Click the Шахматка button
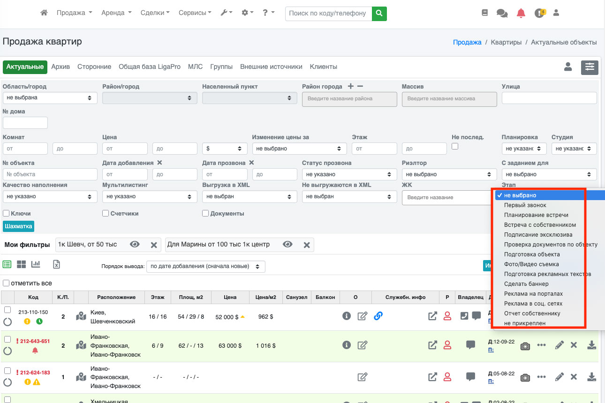 point(19,226)
